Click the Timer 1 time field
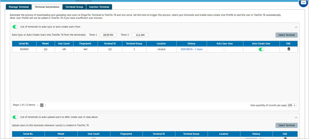Screen dimensions: 309x139 pos(108,35)
